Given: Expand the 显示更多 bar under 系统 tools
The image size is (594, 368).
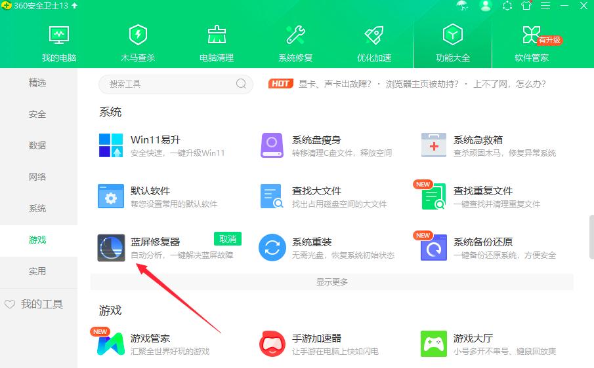Looking at the screenshot, I should coord(332,282).
